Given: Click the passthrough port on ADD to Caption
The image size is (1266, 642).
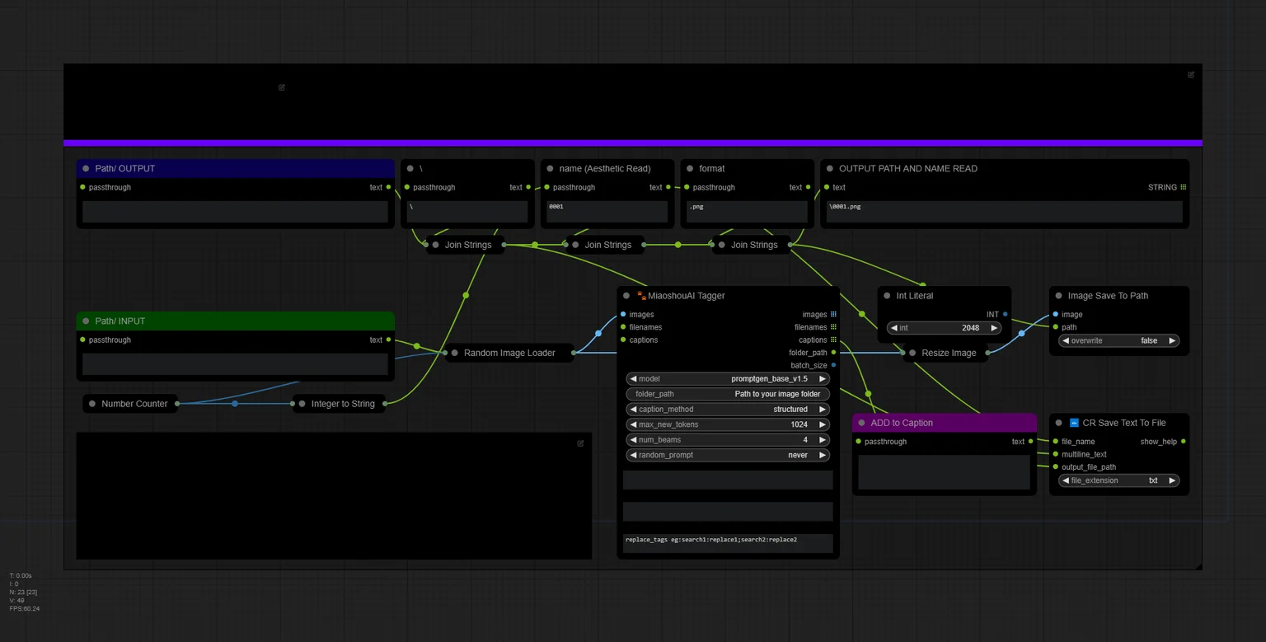Looking at the screenshot, I should click(859, 442).
